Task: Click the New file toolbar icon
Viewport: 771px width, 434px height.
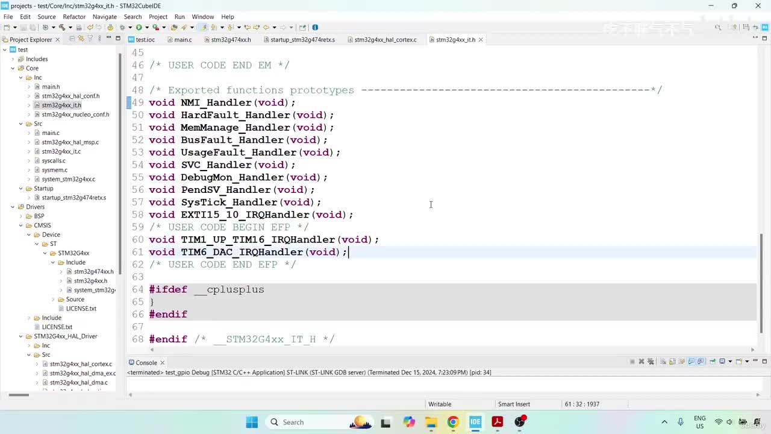Action: pos(7,27)
